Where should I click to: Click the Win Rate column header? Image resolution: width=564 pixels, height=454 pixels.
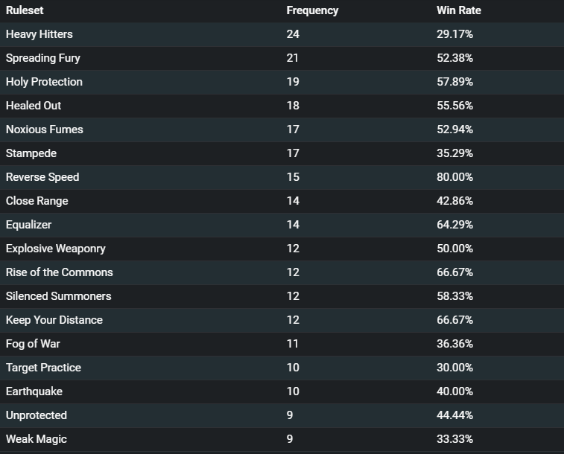click(x=459, y=10)
